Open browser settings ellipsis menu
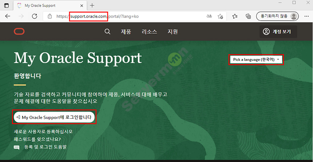Screen dimensions: 313x162 coord(306,16)
